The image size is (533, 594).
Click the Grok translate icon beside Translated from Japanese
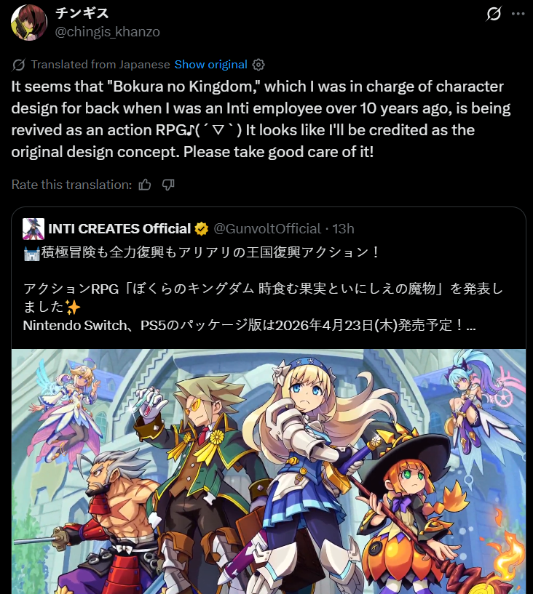(18, 65)
